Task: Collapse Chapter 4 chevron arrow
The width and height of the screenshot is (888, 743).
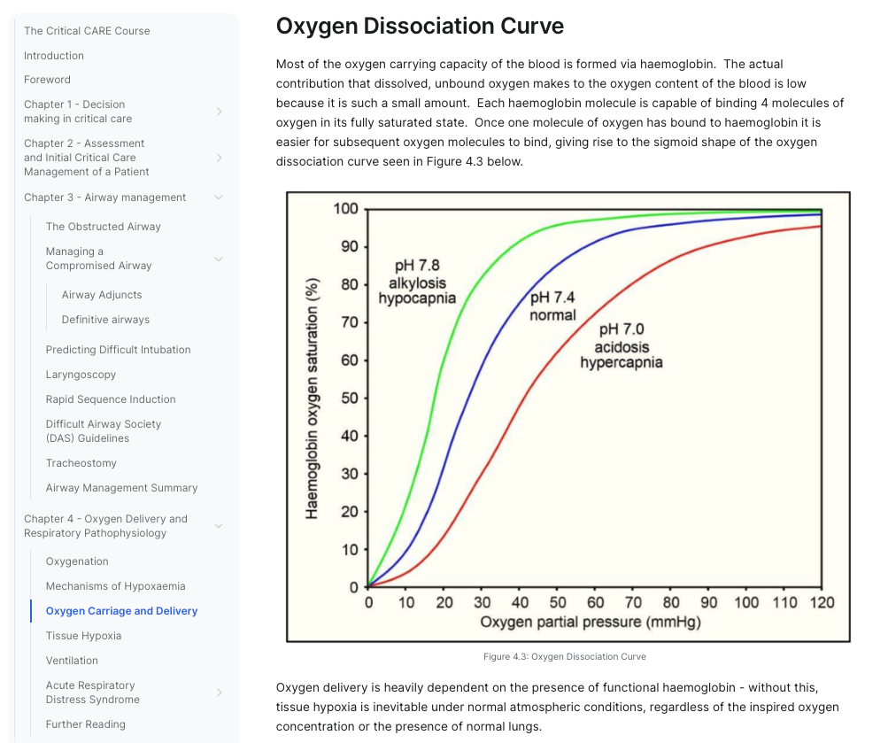Action: tap(219, 525)
